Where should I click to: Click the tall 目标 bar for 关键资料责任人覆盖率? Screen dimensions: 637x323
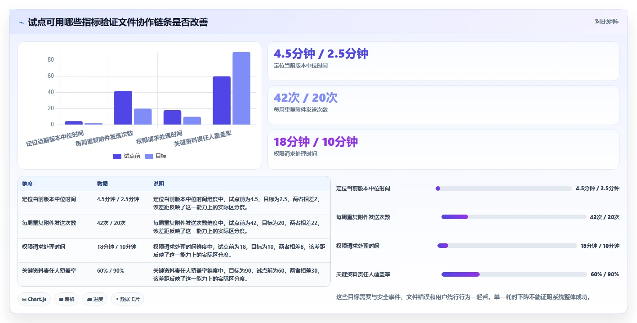tap(241, 88)
